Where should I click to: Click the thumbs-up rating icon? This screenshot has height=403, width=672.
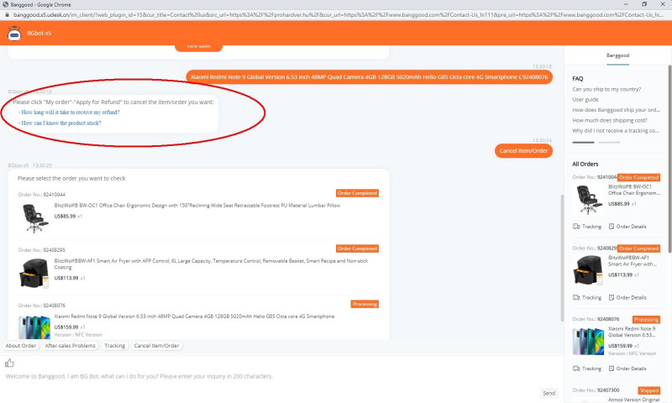tap(9, 364)
